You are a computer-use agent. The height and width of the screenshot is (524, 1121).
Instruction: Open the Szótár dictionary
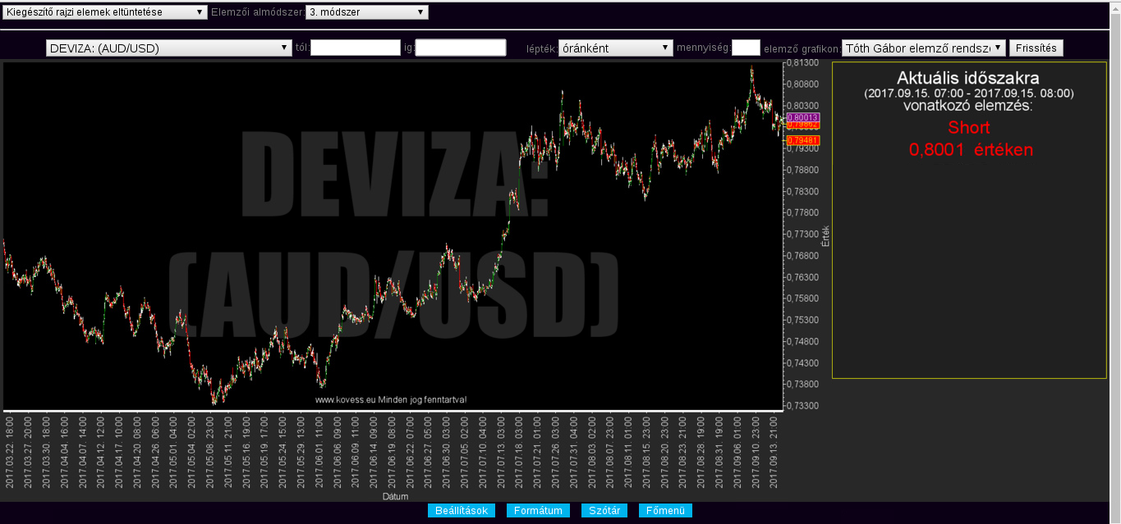[604, 511]
